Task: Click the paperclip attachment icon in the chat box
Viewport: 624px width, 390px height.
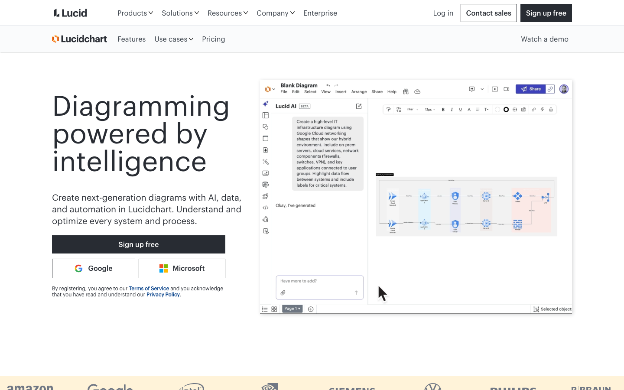Action: pos(283,293)
